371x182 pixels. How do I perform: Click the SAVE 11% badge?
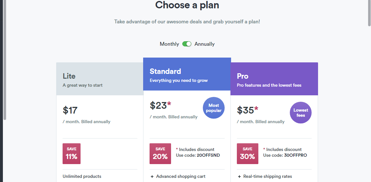point(72,154)
